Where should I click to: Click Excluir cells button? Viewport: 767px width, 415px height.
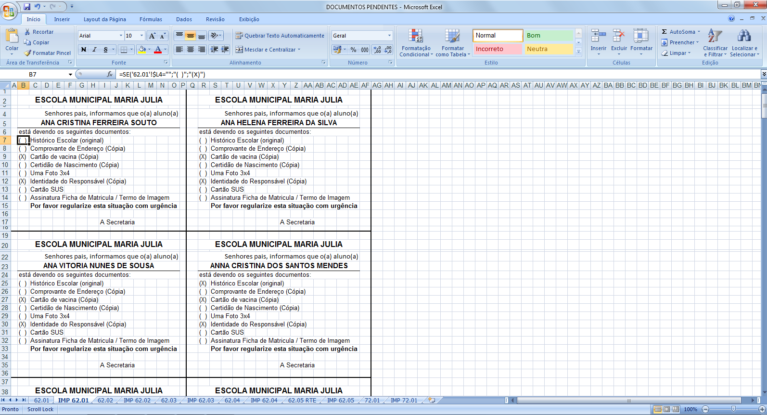coord(619,42)
